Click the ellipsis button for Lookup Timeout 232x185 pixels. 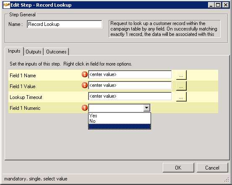coord(181,97)
